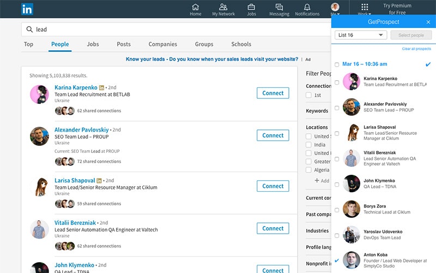The image size is (436, 273).
Task: Click Vitalii Berezniak's result avatar
Action: [39, 229]
